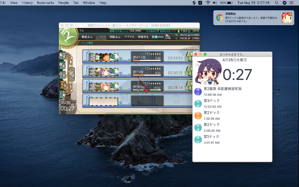
Task: Open the repair-start notification banner text
Action: point(251,18)
